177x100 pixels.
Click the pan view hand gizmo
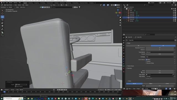120,20
